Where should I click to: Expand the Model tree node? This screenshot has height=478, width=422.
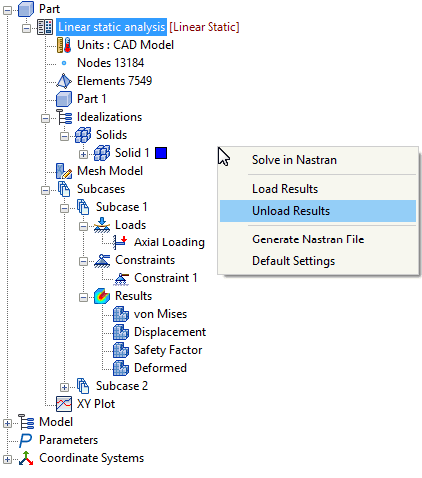[x=7, y=423]
